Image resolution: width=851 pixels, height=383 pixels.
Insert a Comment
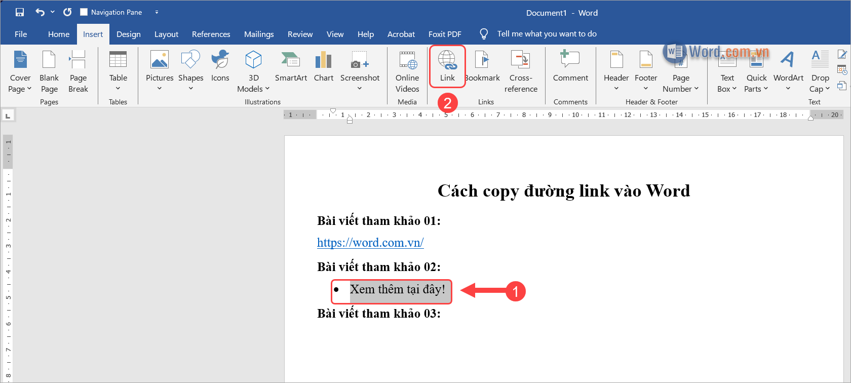tap(570, 66)
